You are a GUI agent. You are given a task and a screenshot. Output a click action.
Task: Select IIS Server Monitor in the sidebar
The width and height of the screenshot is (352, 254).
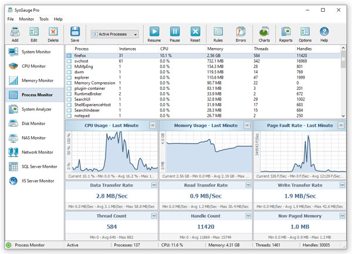click(x=35, y=181)
